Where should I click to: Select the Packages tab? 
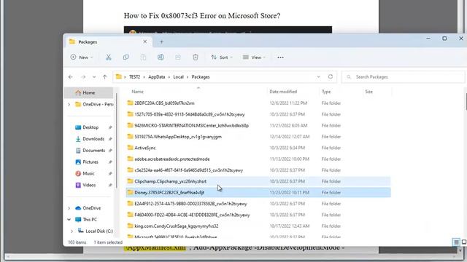pyautogui.click(x=109, y=42)
